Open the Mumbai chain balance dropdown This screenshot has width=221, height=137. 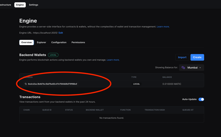[x=191, y=68]
